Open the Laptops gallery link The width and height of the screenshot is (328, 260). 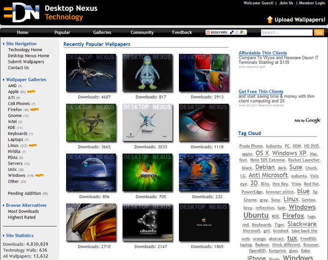tap(15, 139)
